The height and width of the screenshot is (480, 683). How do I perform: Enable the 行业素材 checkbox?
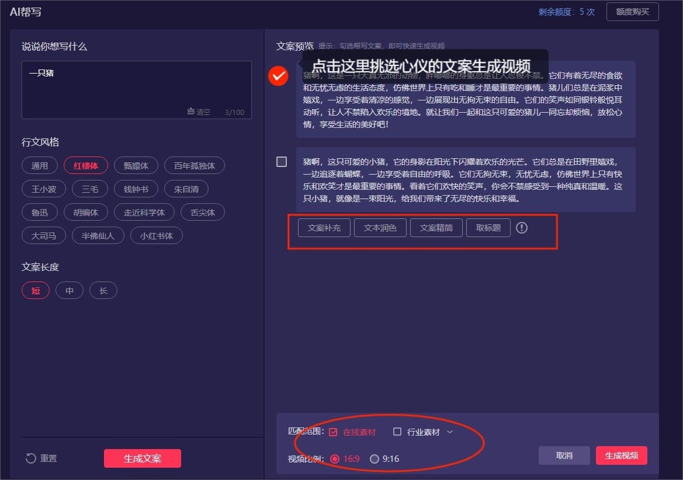click(x=397, y=432)
